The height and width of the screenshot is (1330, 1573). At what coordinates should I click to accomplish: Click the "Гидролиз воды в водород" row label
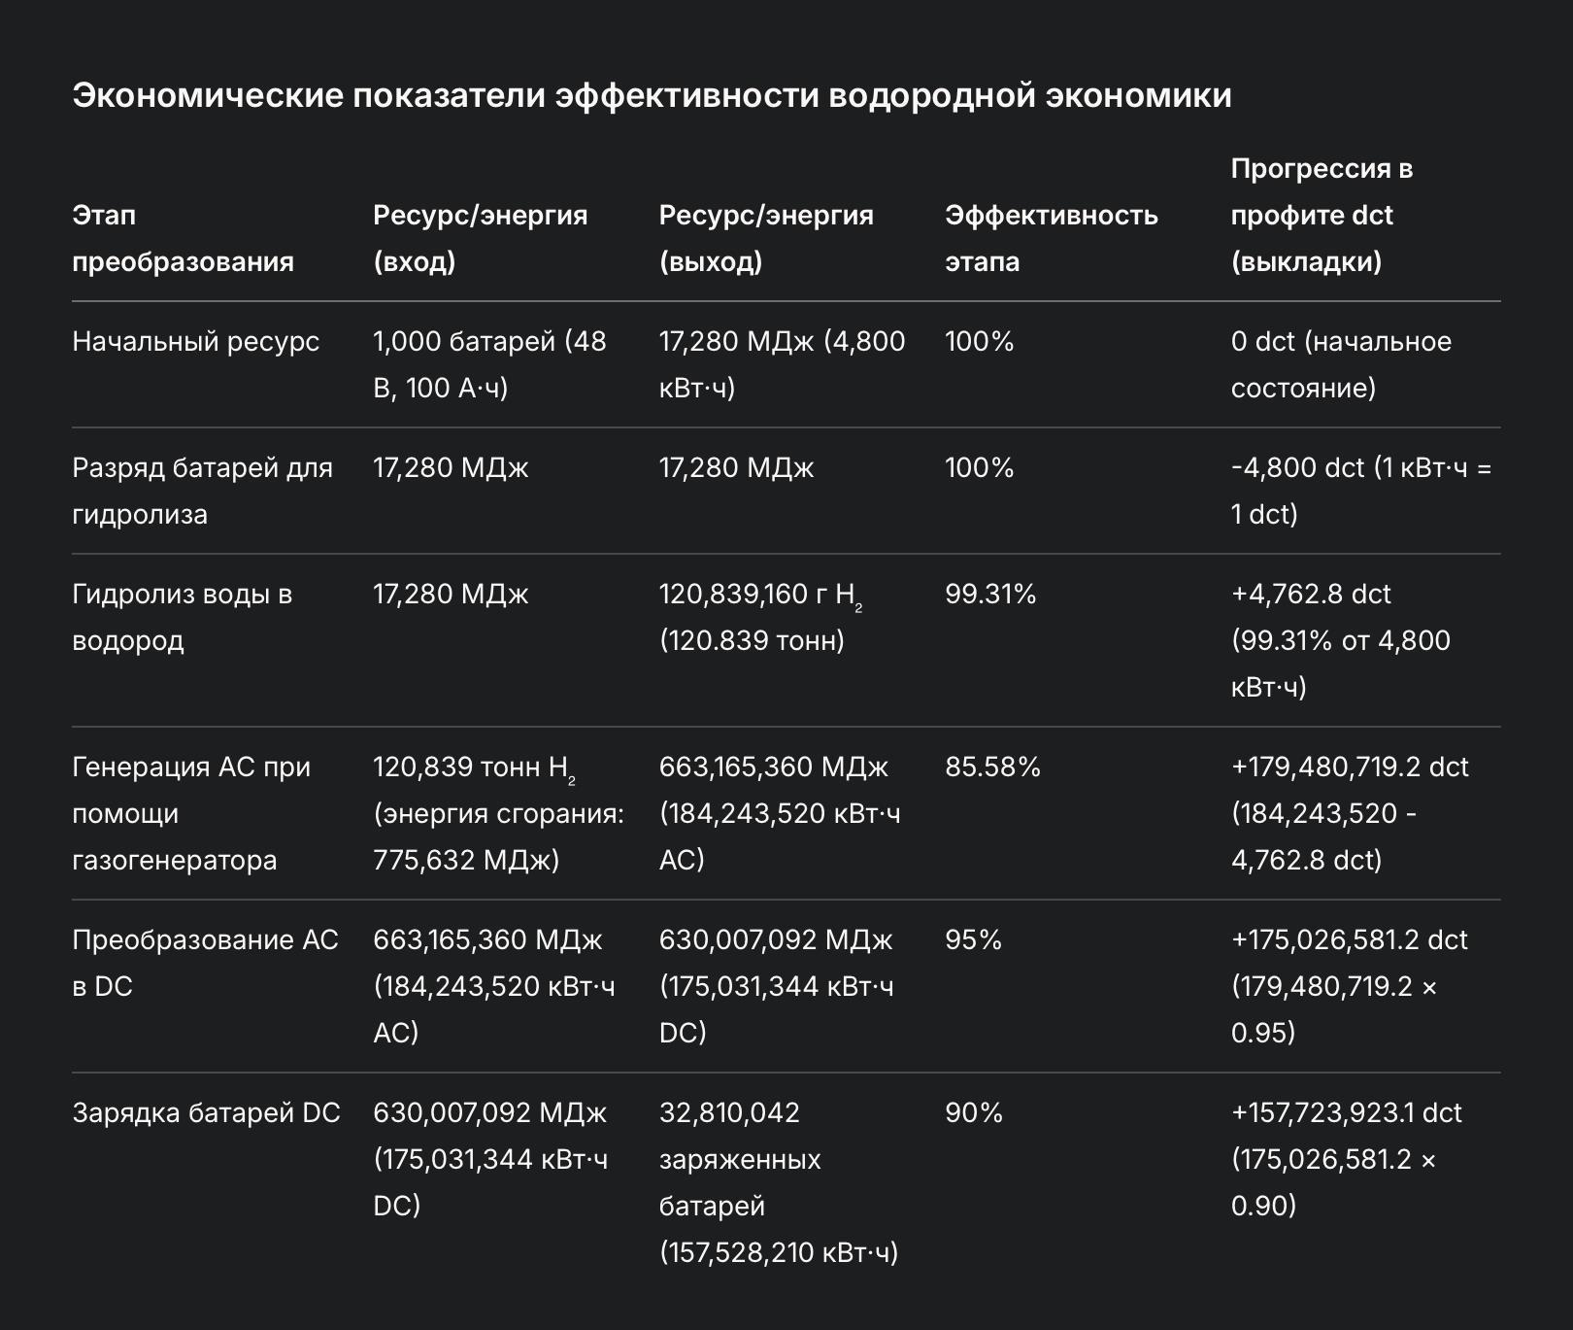(182, 617)
